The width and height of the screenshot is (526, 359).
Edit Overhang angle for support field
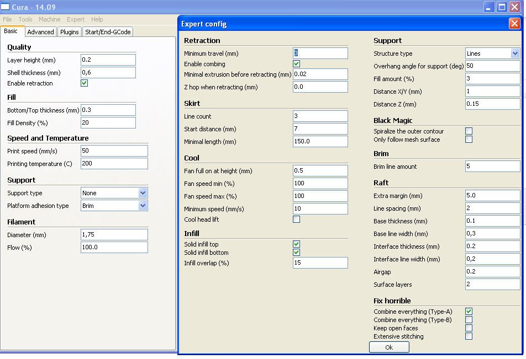pos(493,66)
